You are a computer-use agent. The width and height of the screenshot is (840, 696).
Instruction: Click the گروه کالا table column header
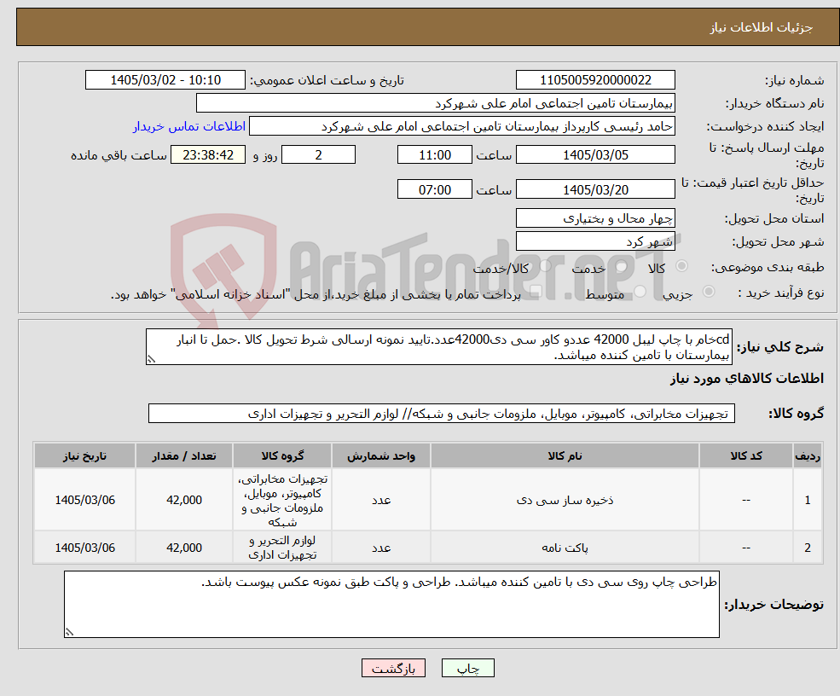pos(282,456)
